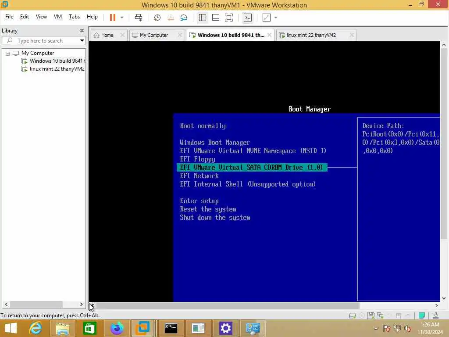
Task: Click the stretch guest display icon
Action: pos(267,18)
